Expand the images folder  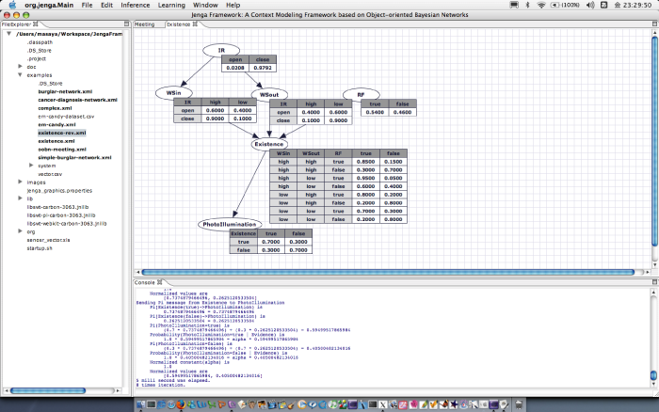click(x=21, y=182)
